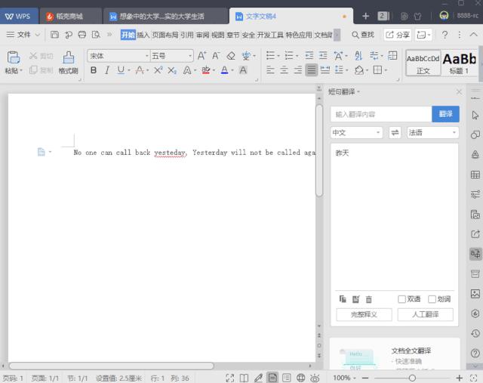Expand the 文件 menu arrow
Image resolution: width=483 pixels, height=383 pixels.
(x=38, y=35)
